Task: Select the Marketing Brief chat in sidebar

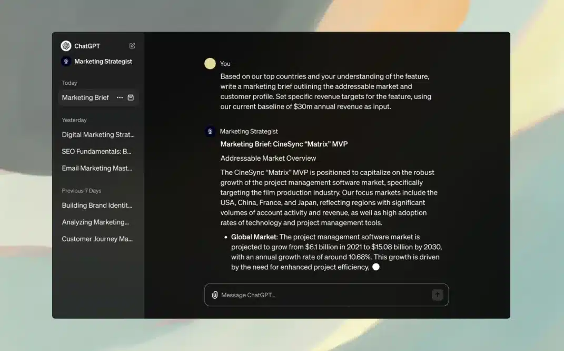Action: pos(85,97)
